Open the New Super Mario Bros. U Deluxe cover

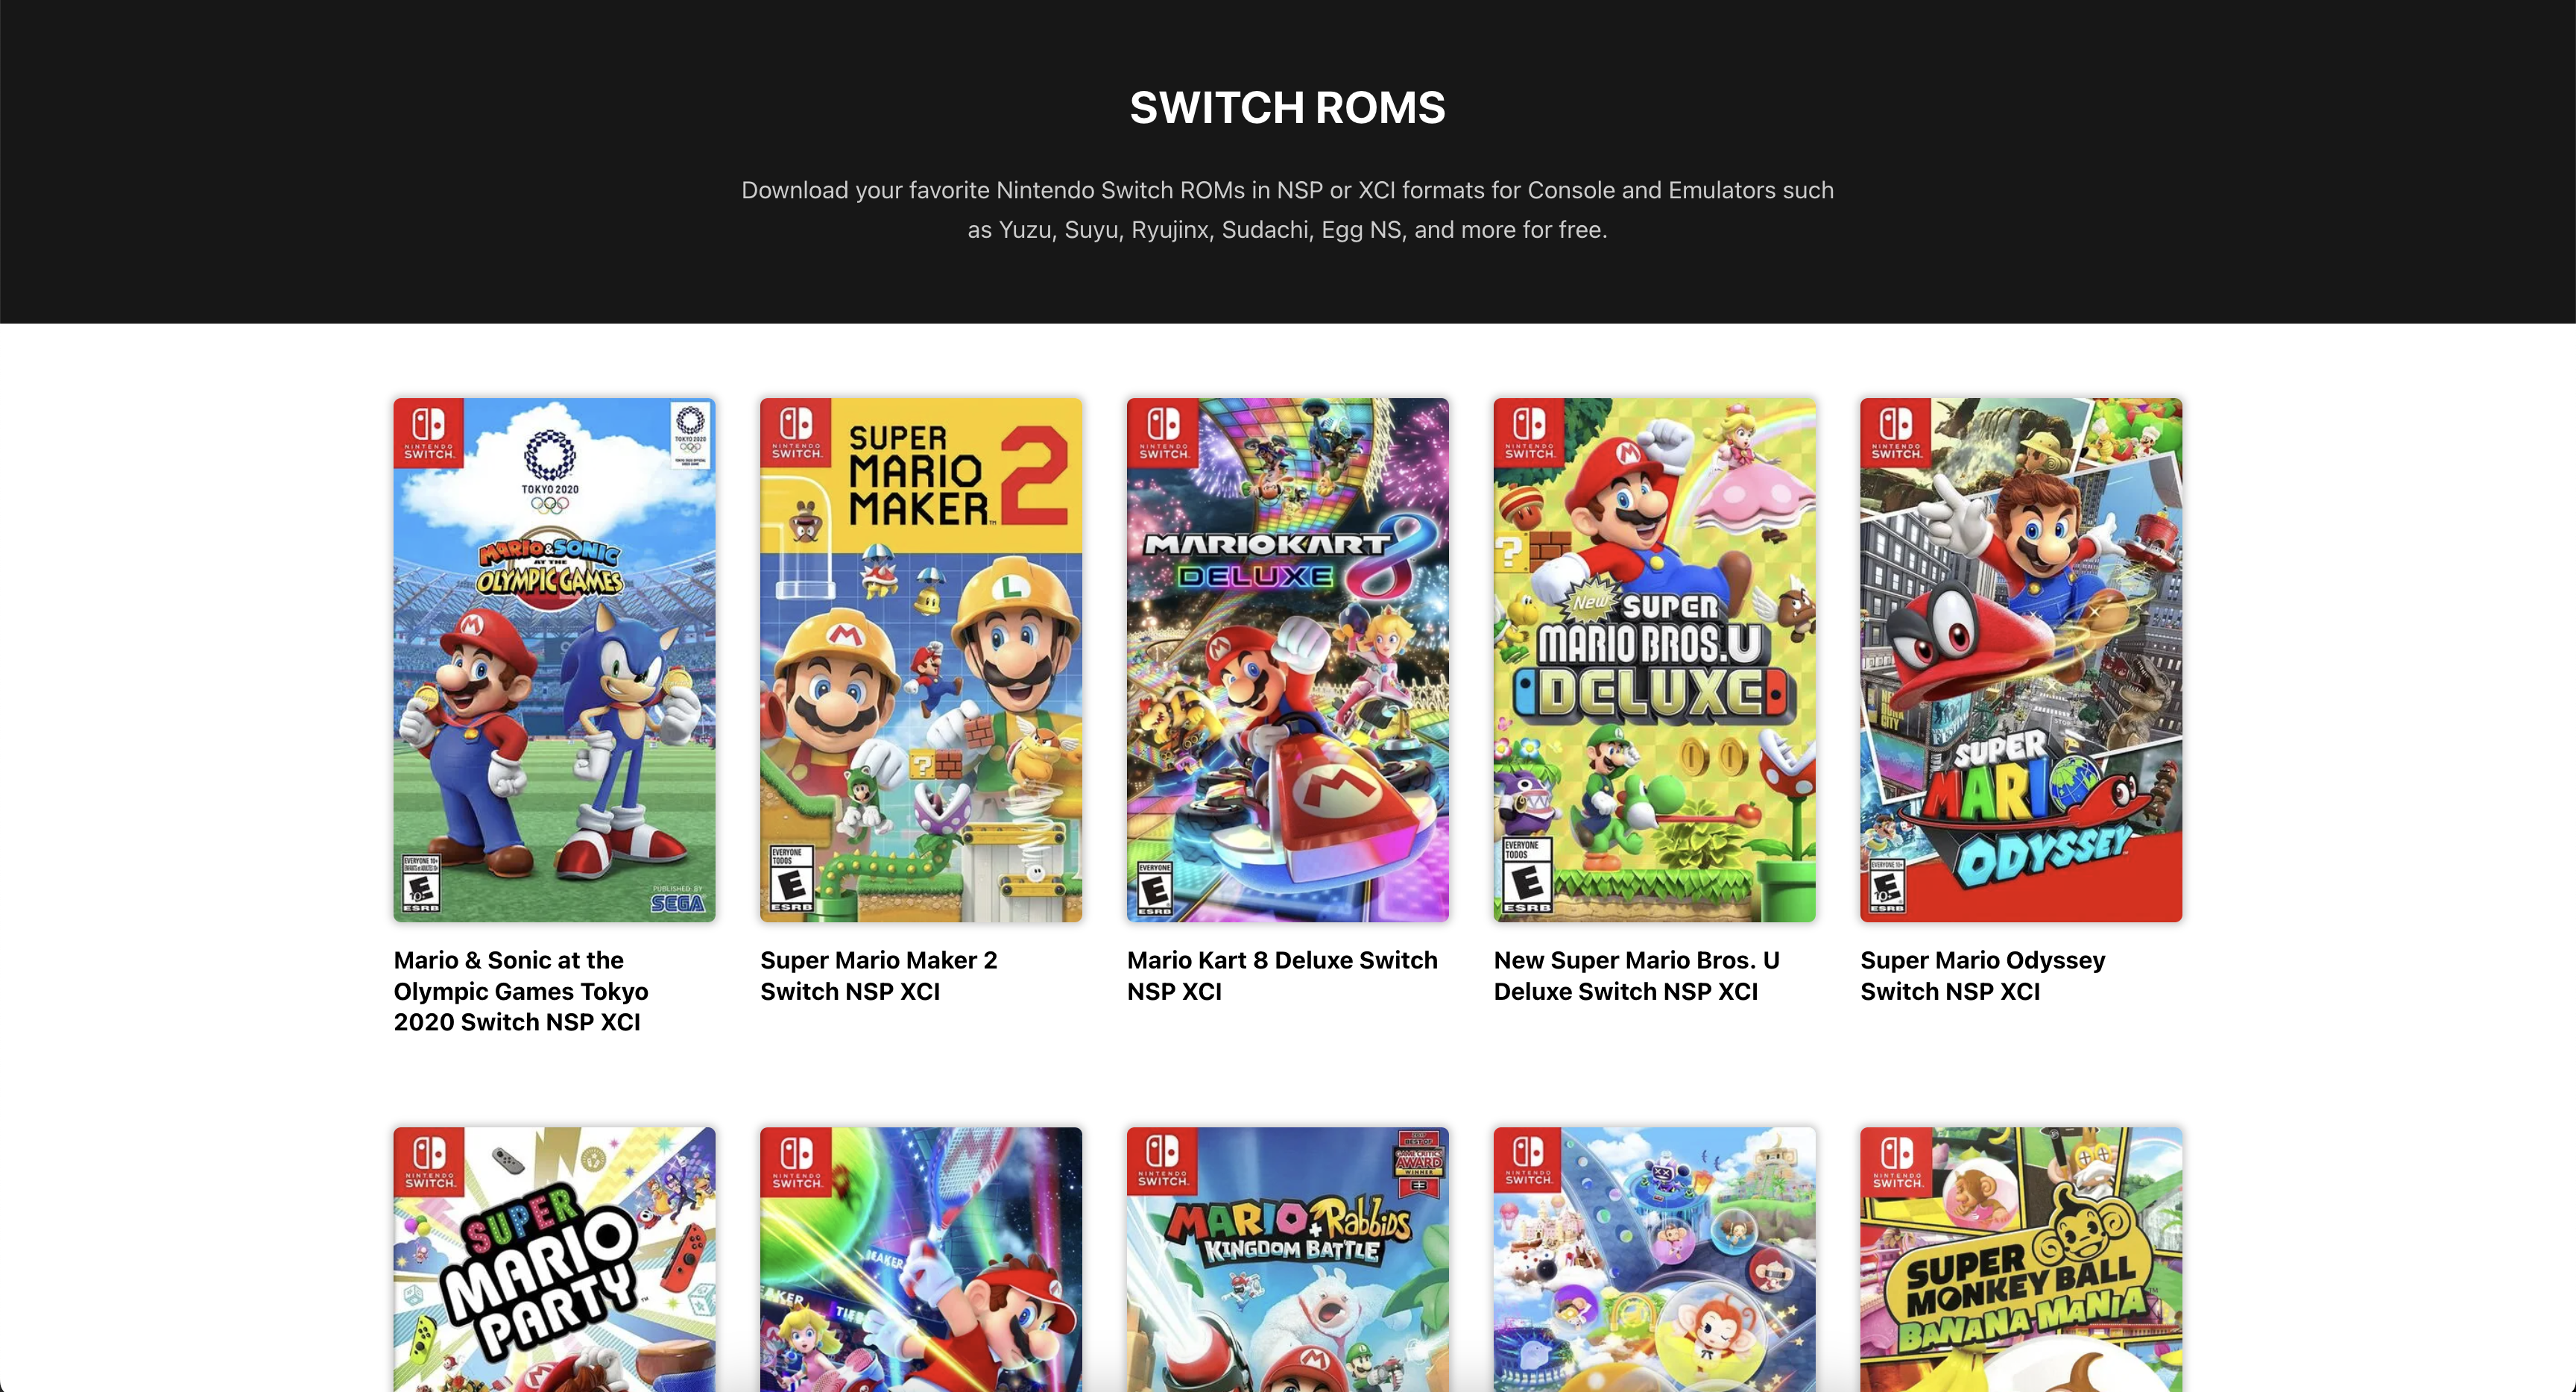pyautogui.click(x=1654, y=660)
